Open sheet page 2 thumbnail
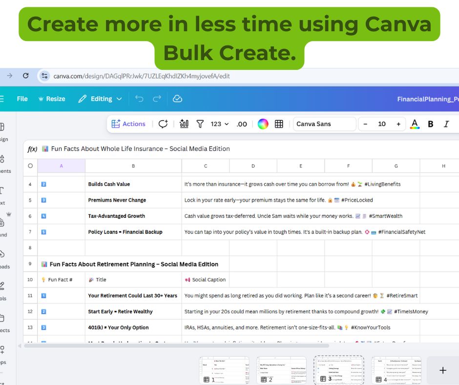Viewport: 459px width, 385px height. (282, 370)
